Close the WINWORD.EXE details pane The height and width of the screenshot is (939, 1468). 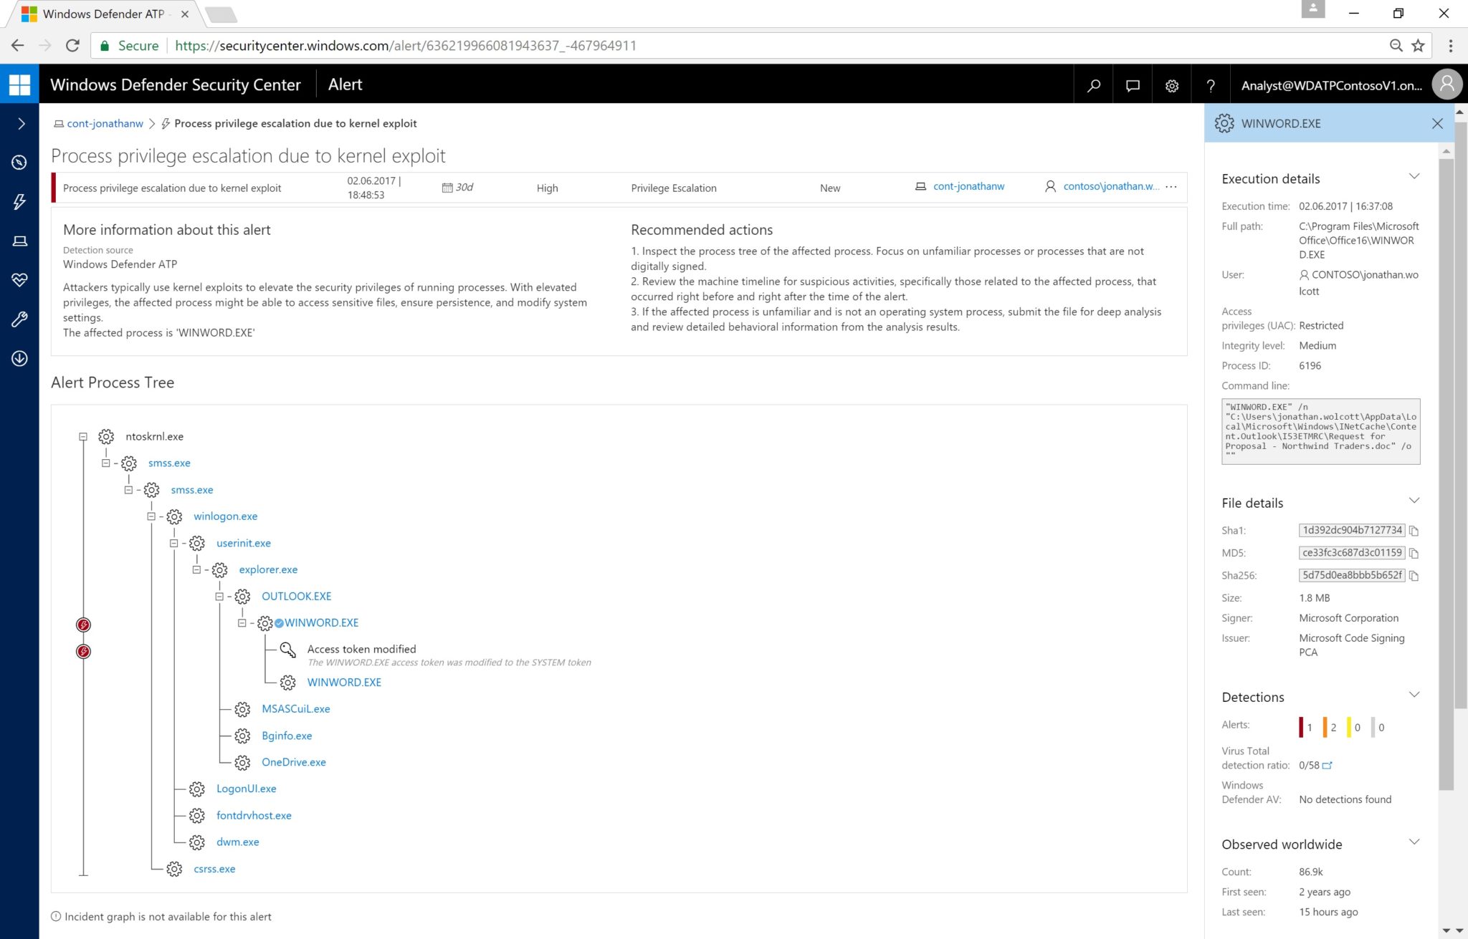pos(1437,123)
